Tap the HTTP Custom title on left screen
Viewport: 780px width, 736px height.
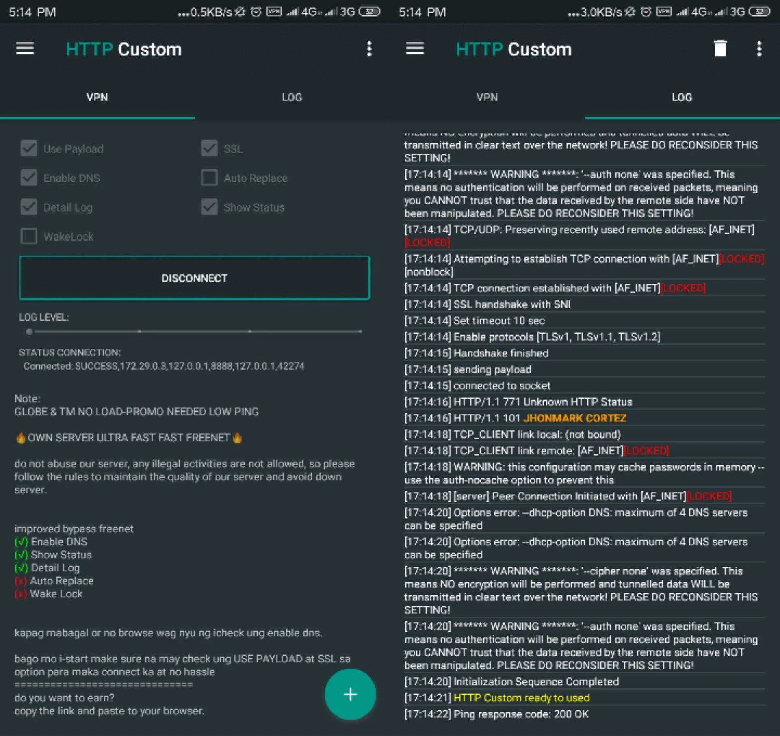coord(123,49)
